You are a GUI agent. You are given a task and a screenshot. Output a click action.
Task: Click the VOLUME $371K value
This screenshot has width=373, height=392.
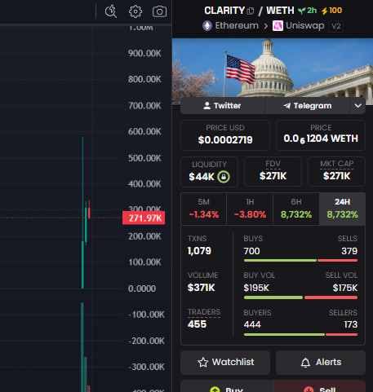(x=202, y=288)
